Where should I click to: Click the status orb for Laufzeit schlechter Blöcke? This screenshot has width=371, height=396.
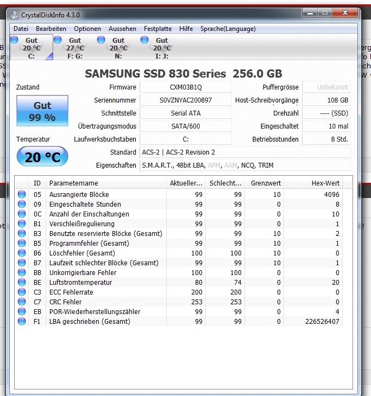22,263
